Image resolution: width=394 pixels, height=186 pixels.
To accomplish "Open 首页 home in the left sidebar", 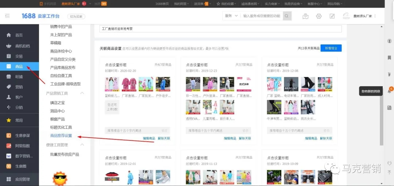I will (x=19, y=35).
